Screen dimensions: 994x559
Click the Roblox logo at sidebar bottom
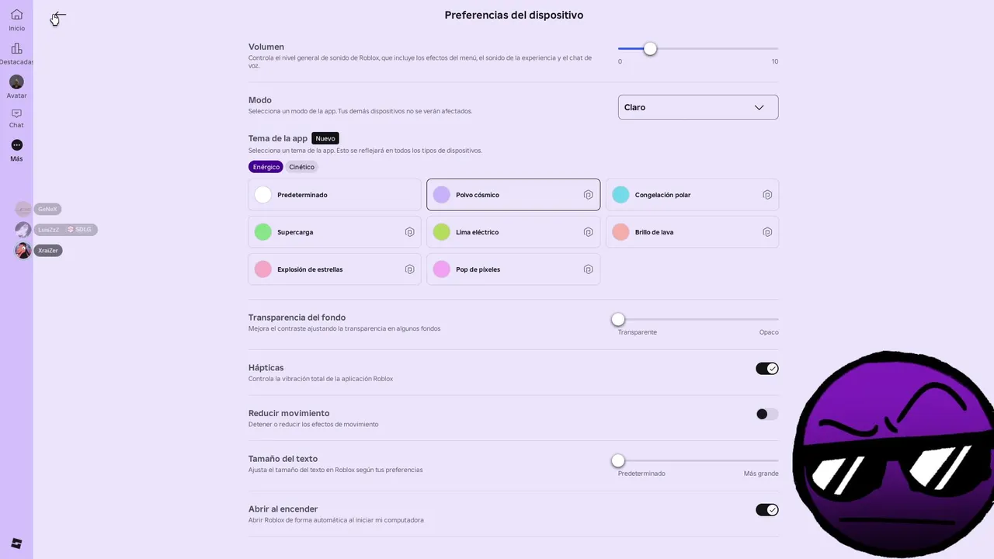(16, 543)
